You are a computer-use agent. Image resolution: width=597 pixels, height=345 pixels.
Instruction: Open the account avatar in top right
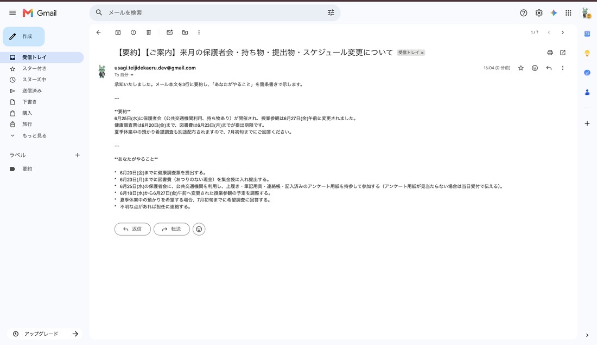tap(585, 13)
